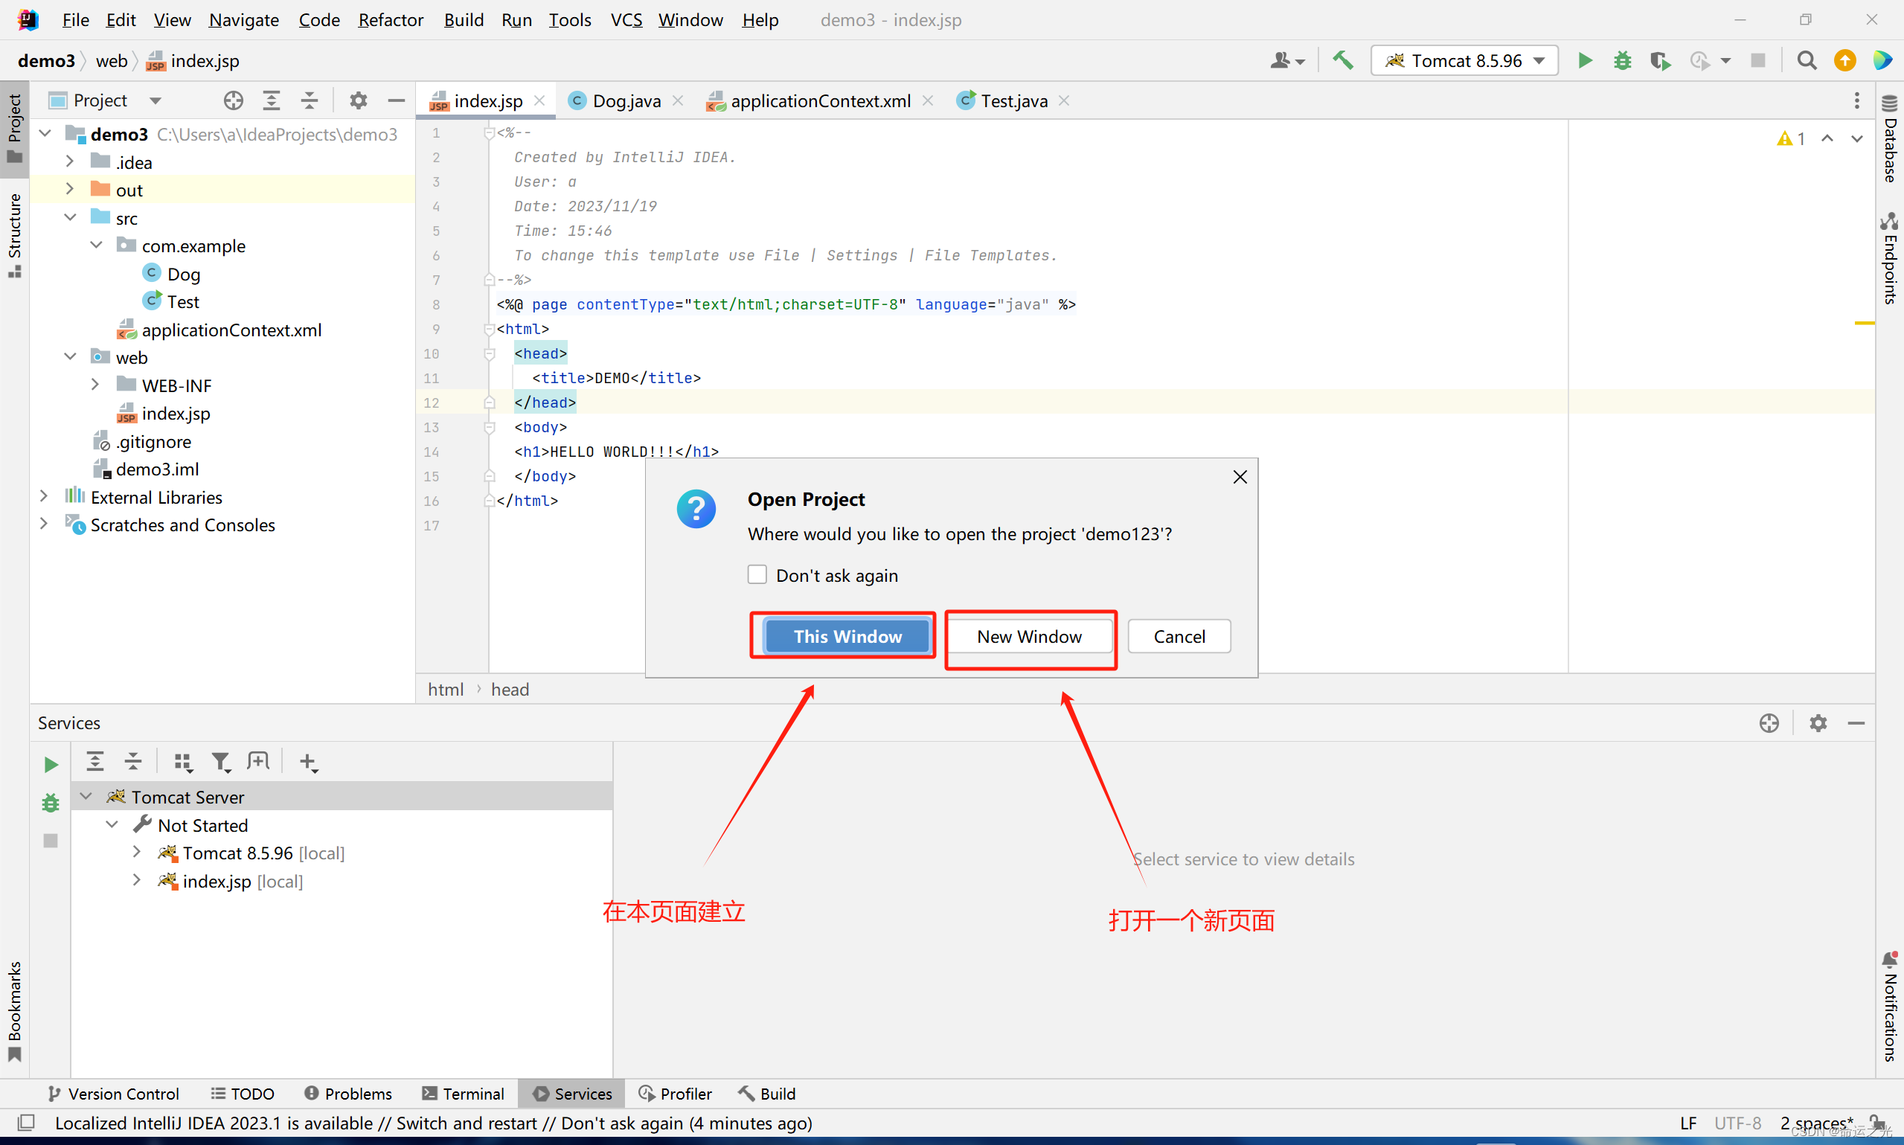Click the Attach debugger to process icon

click(x=1661, y=61)
